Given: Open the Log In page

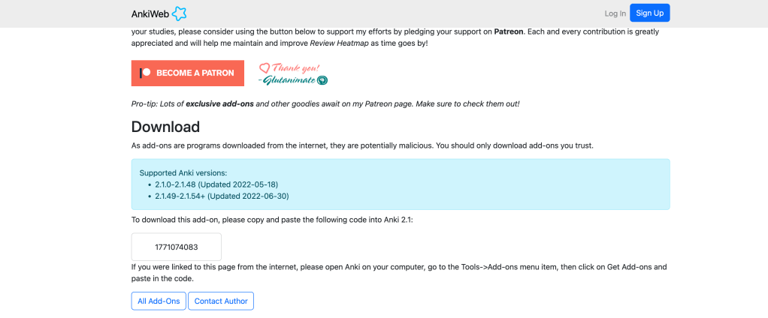Looking at the screenshot, I should [615, 13].
